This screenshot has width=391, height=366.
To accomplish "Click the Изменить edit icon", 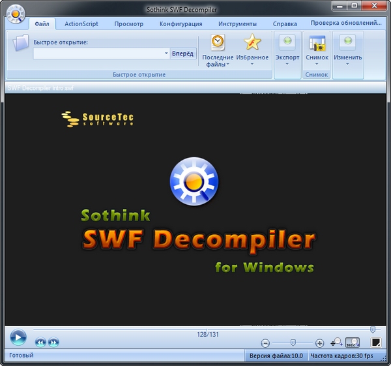I will [347, 43].
